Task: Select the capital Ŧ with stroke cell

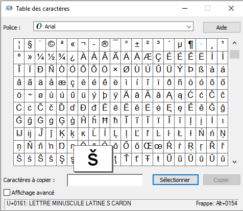Action: [148, 160]
